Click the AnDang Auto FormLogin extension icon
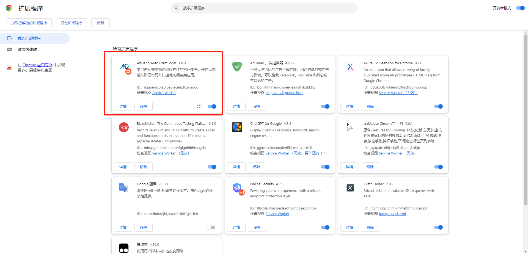Image resolution: width=528 pixels, height=254 pixels. pos(125,68)
